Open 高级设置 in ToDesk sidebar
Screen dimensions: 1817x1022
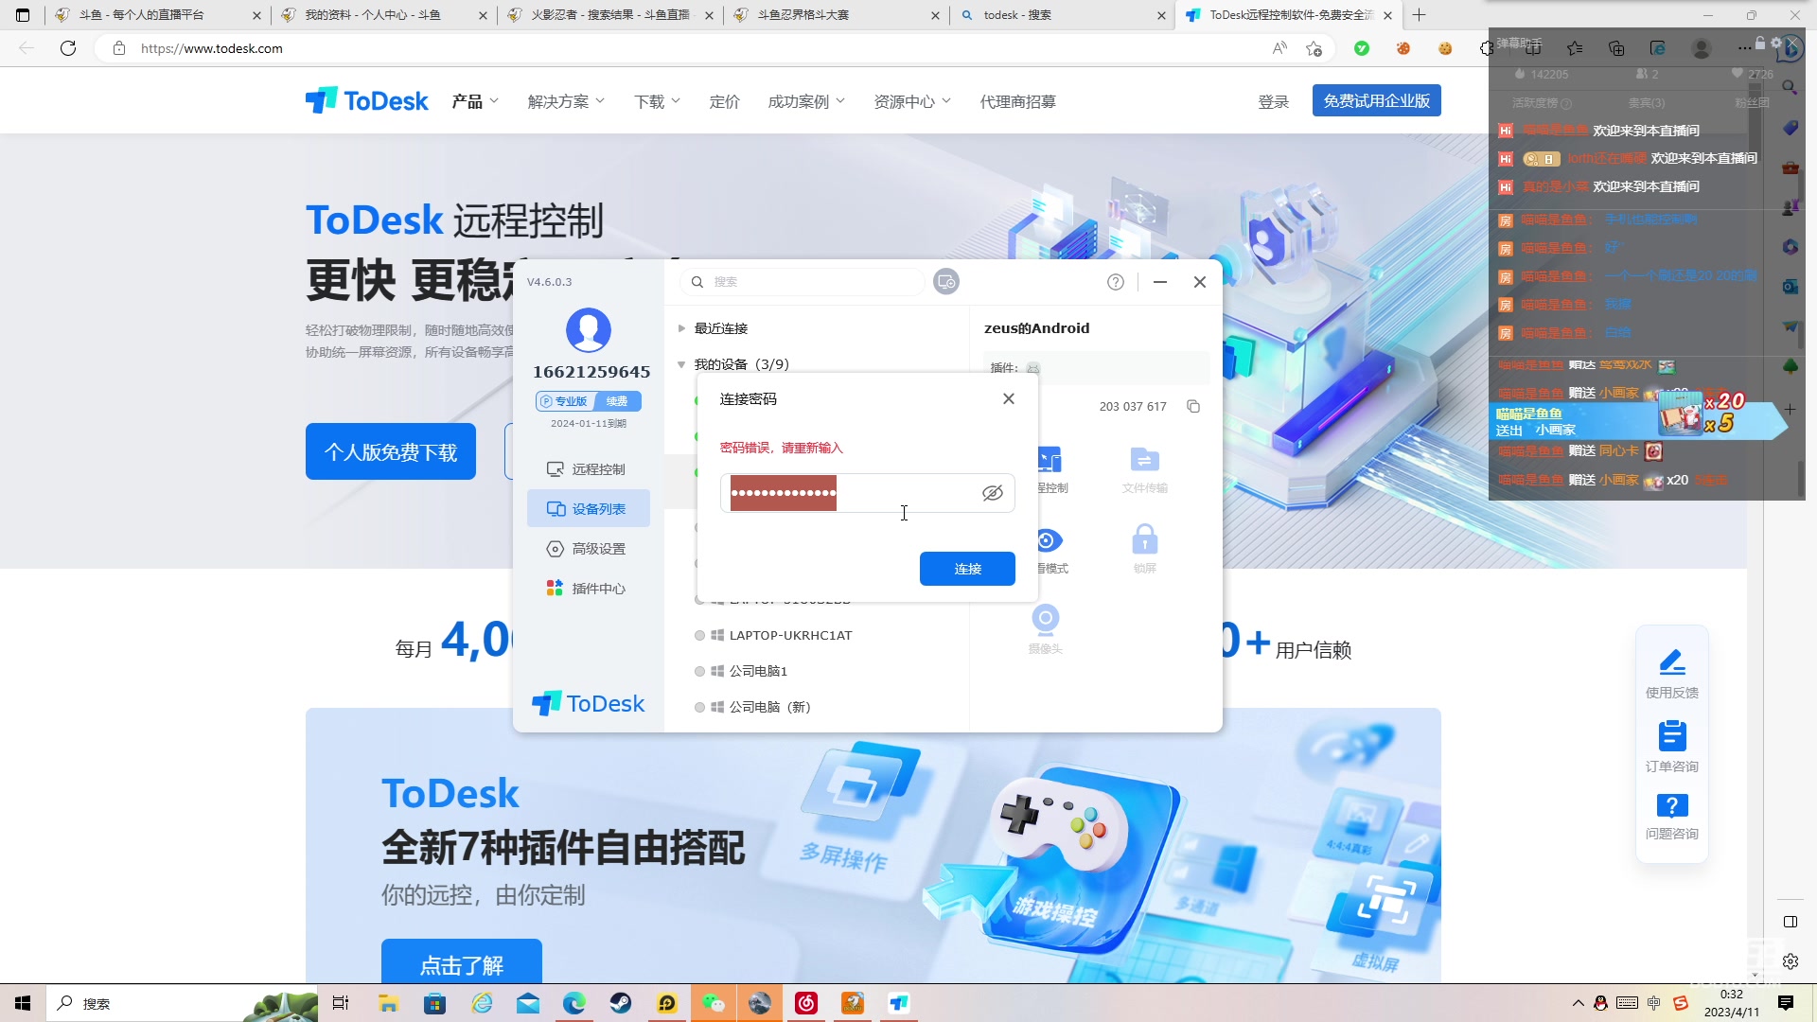click(587, 549)
